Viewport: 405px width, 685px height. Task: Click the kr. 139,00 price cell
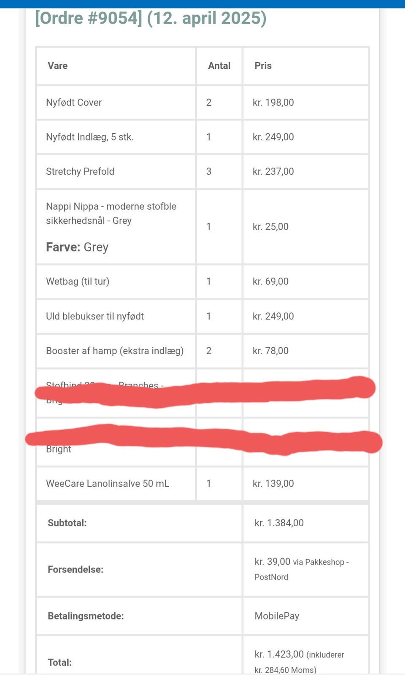[x=273, y=484]
